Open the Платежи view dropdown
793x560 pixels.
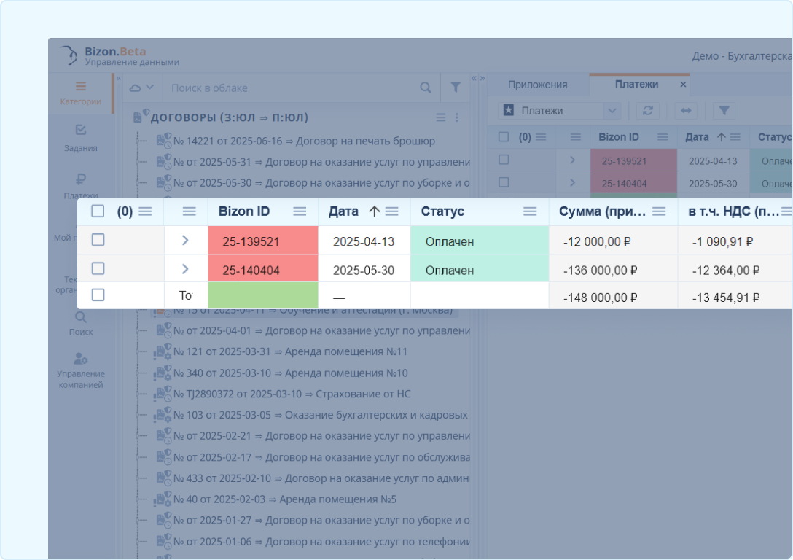pos(559,110)
